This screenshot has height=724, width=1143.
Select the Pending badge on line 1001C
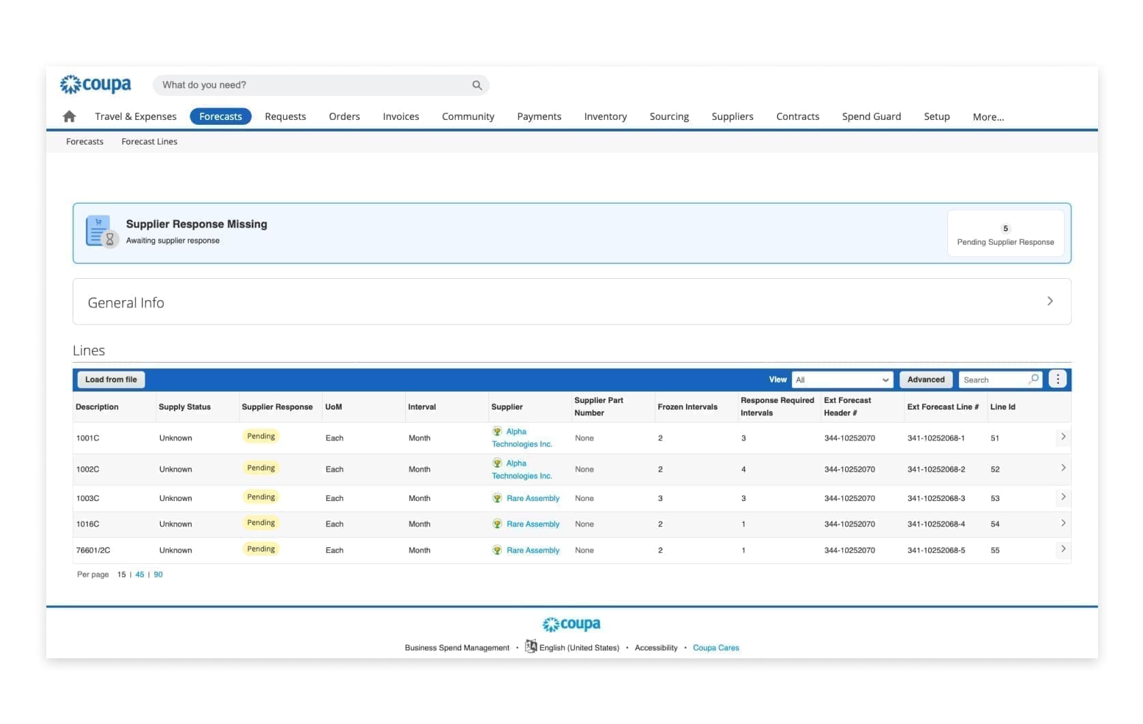(261, 436)
